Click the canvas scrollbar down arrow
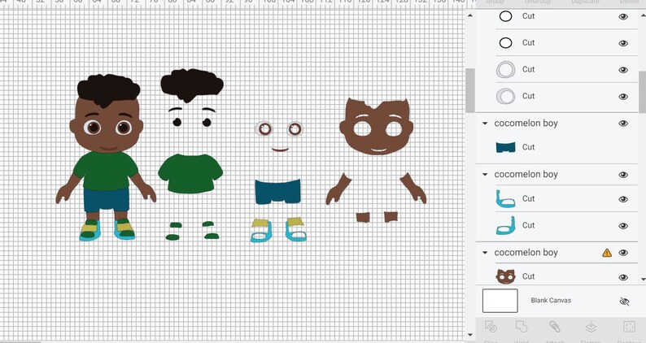Viewport: 646px width, 343px height. click(x=470, y=335)
